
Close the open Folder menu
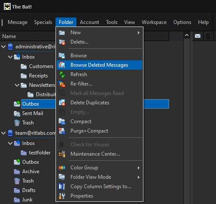pyautogui.click(x=66, y=22)
